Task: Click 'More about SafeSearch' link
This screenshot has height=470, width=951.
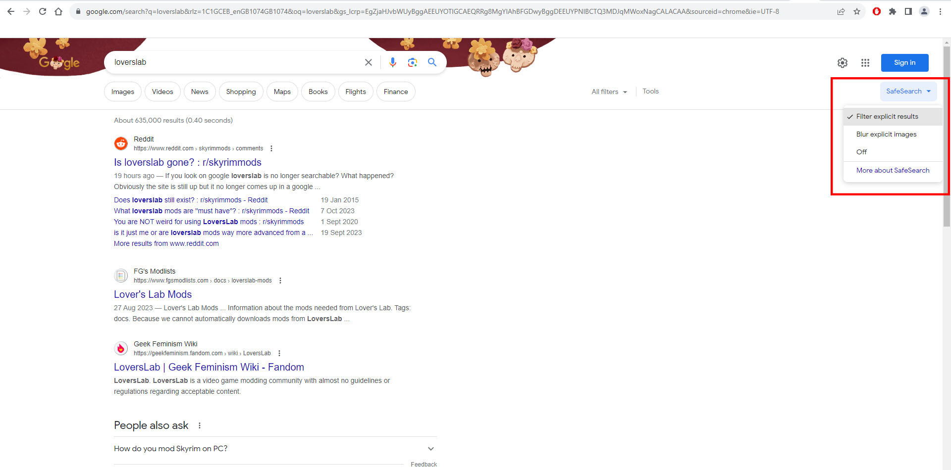Action: point(893,171)
